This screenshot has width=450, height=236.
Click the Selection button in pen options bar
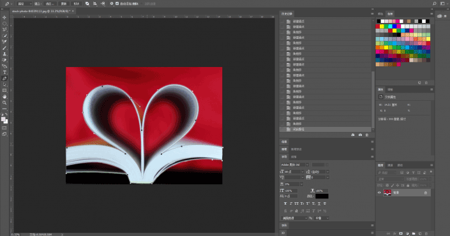tap(51, 4)
